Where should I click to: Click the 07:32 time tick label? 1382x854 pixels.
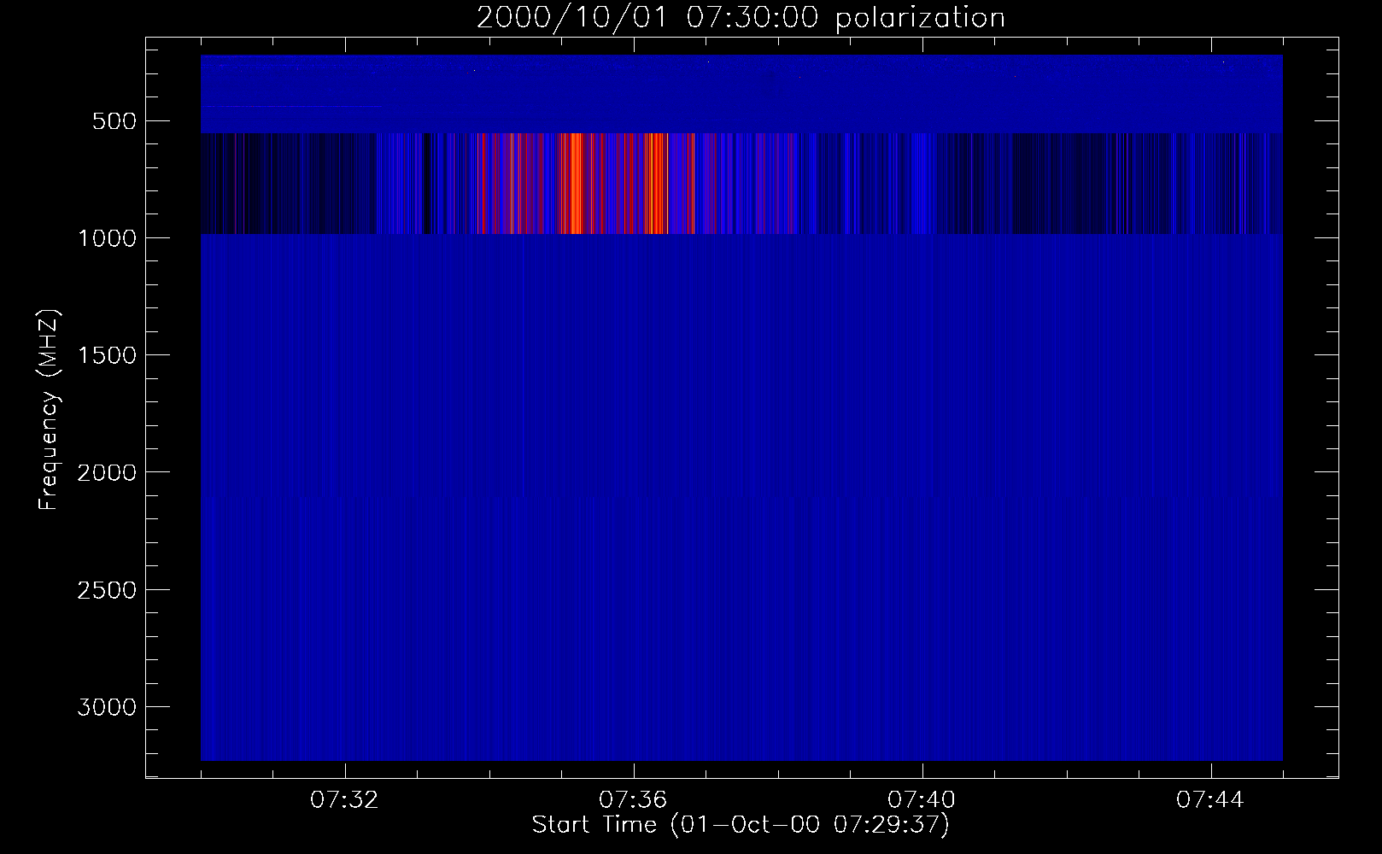point(344,800)
